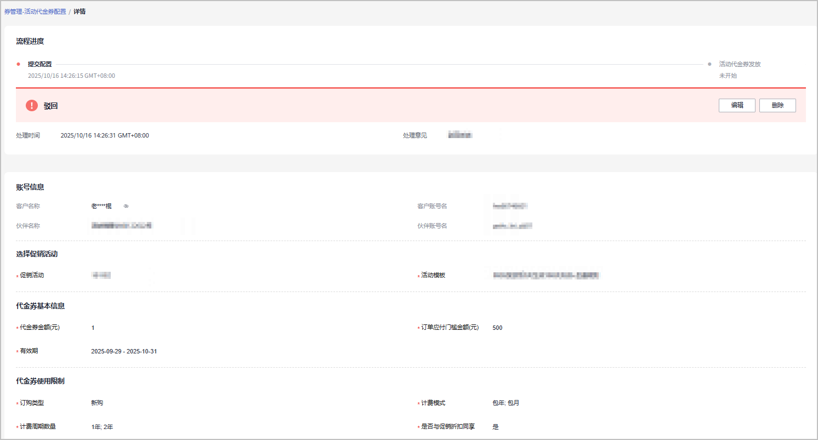Click the 订单应付门槛金额(元) label
Image resolution: width=818 pixels, height=440 pixels.
pyautogui.click(x=450, y=328)
